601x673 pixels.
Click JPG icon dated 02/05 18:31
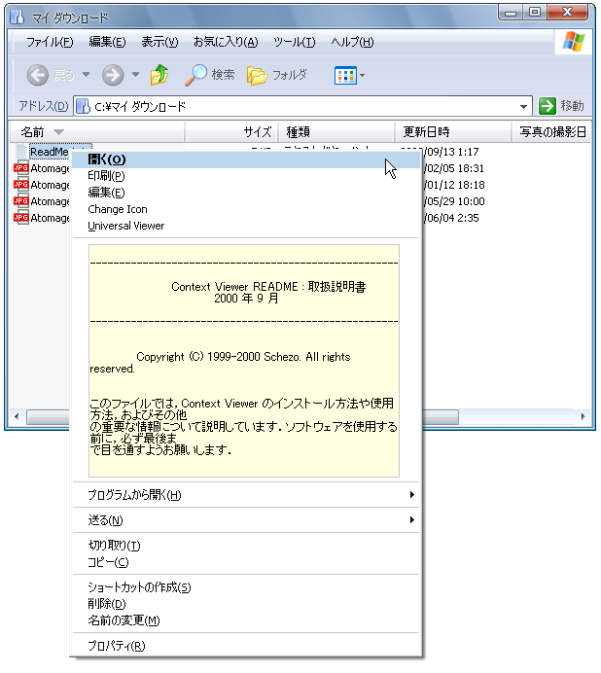point(21,168)
